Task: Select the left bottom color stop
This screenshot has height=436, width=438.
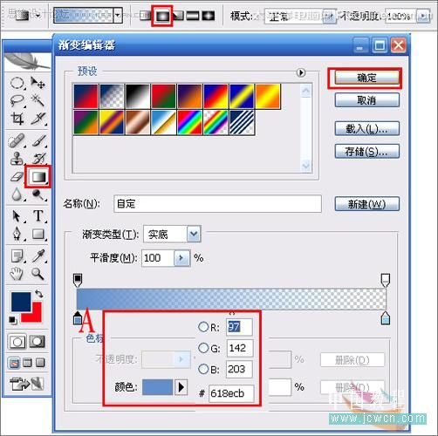Action: click(78, 318)
